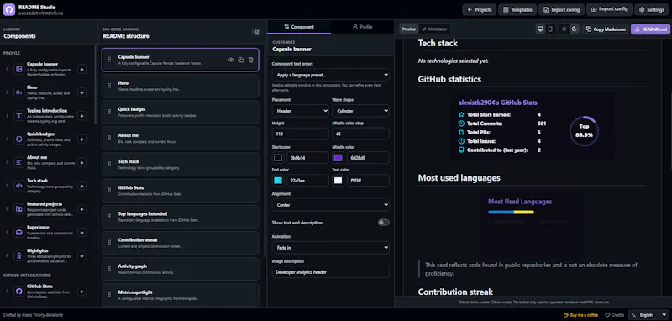Add Experience component with its plus button

tap(81, 232)
